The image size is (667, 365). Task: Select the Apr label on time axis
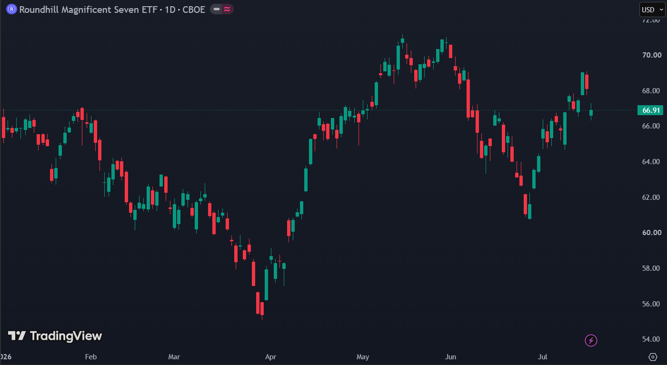tap(270, 356)
